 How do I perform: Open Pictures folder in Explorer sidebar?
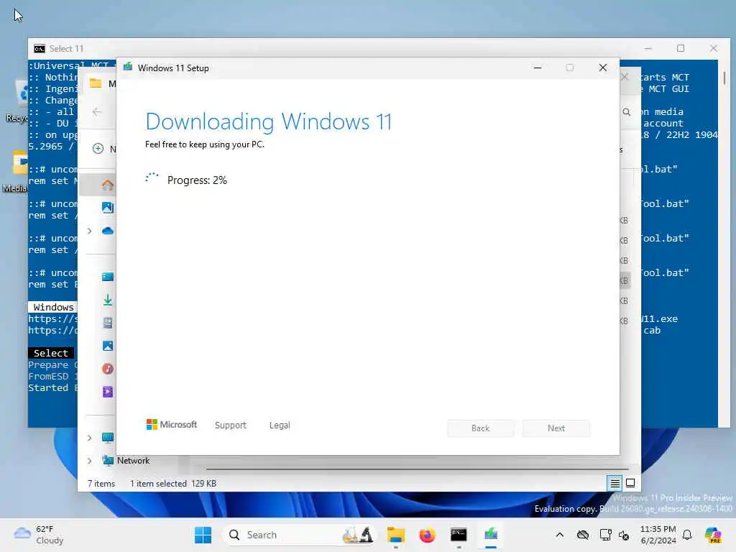tap(108, 346)
